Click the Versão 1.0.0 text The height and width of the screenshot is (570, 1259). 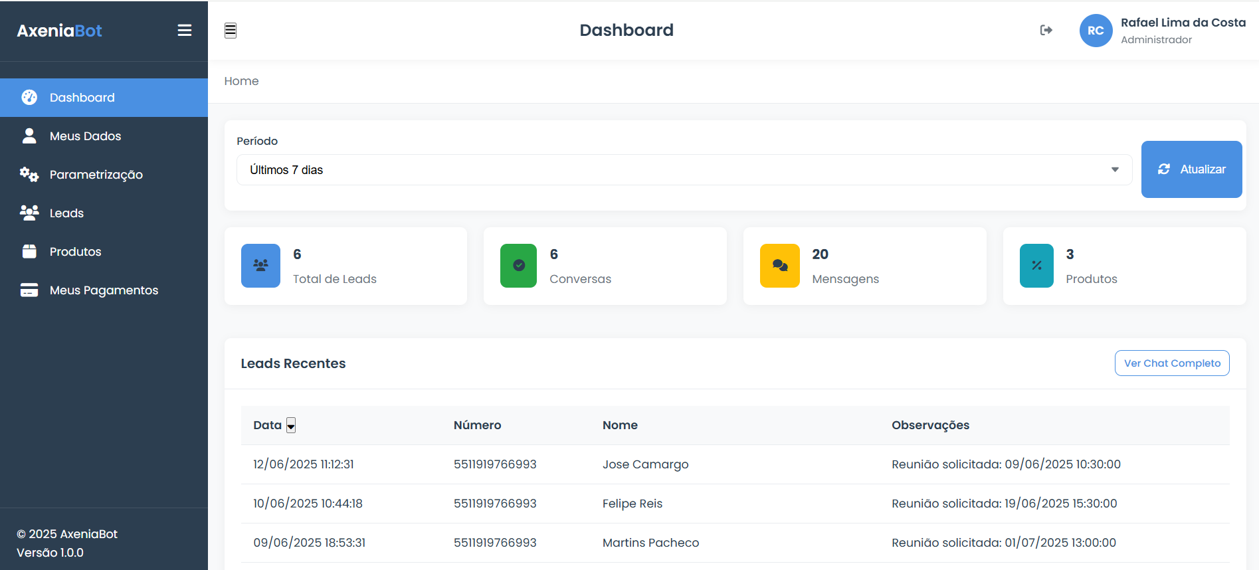click(x=50, y=553)
